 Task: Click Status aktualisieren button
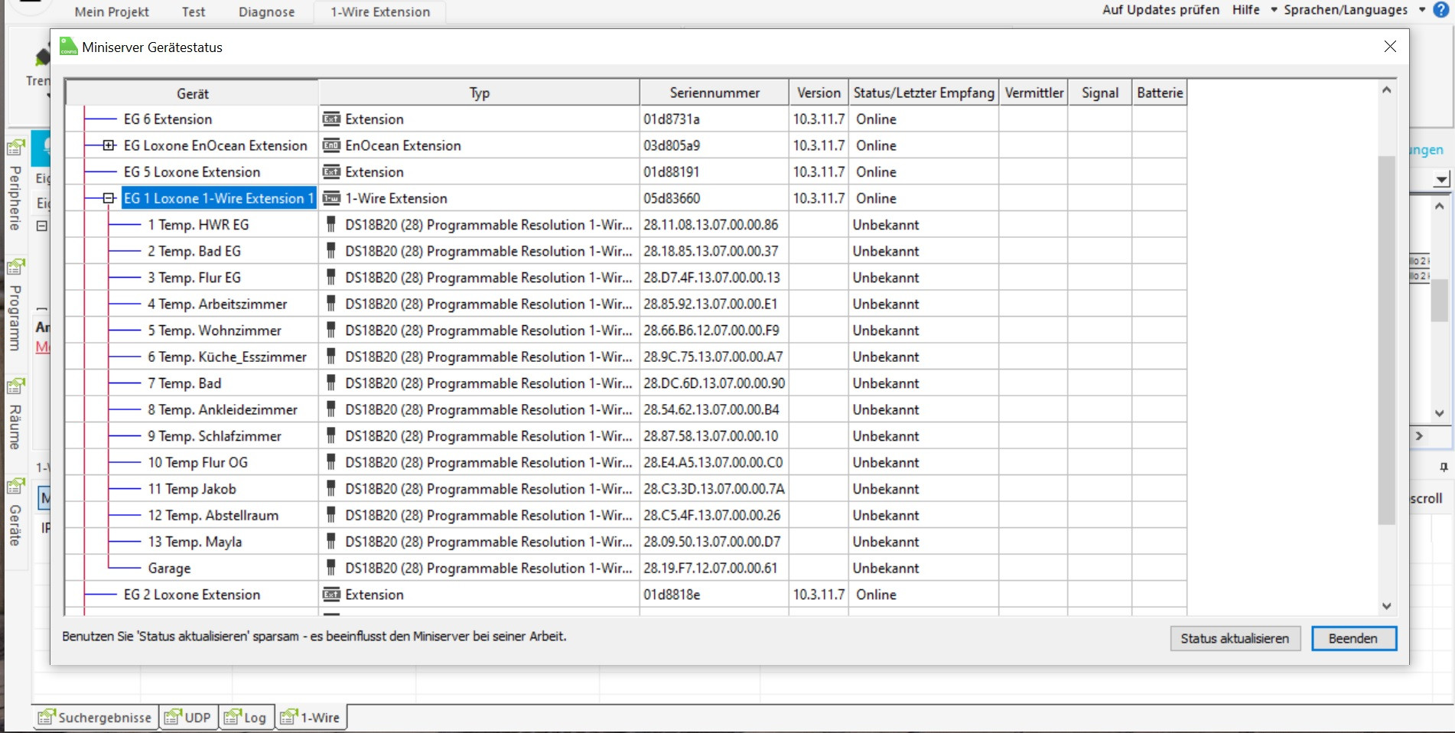[x=1235, y=638]
